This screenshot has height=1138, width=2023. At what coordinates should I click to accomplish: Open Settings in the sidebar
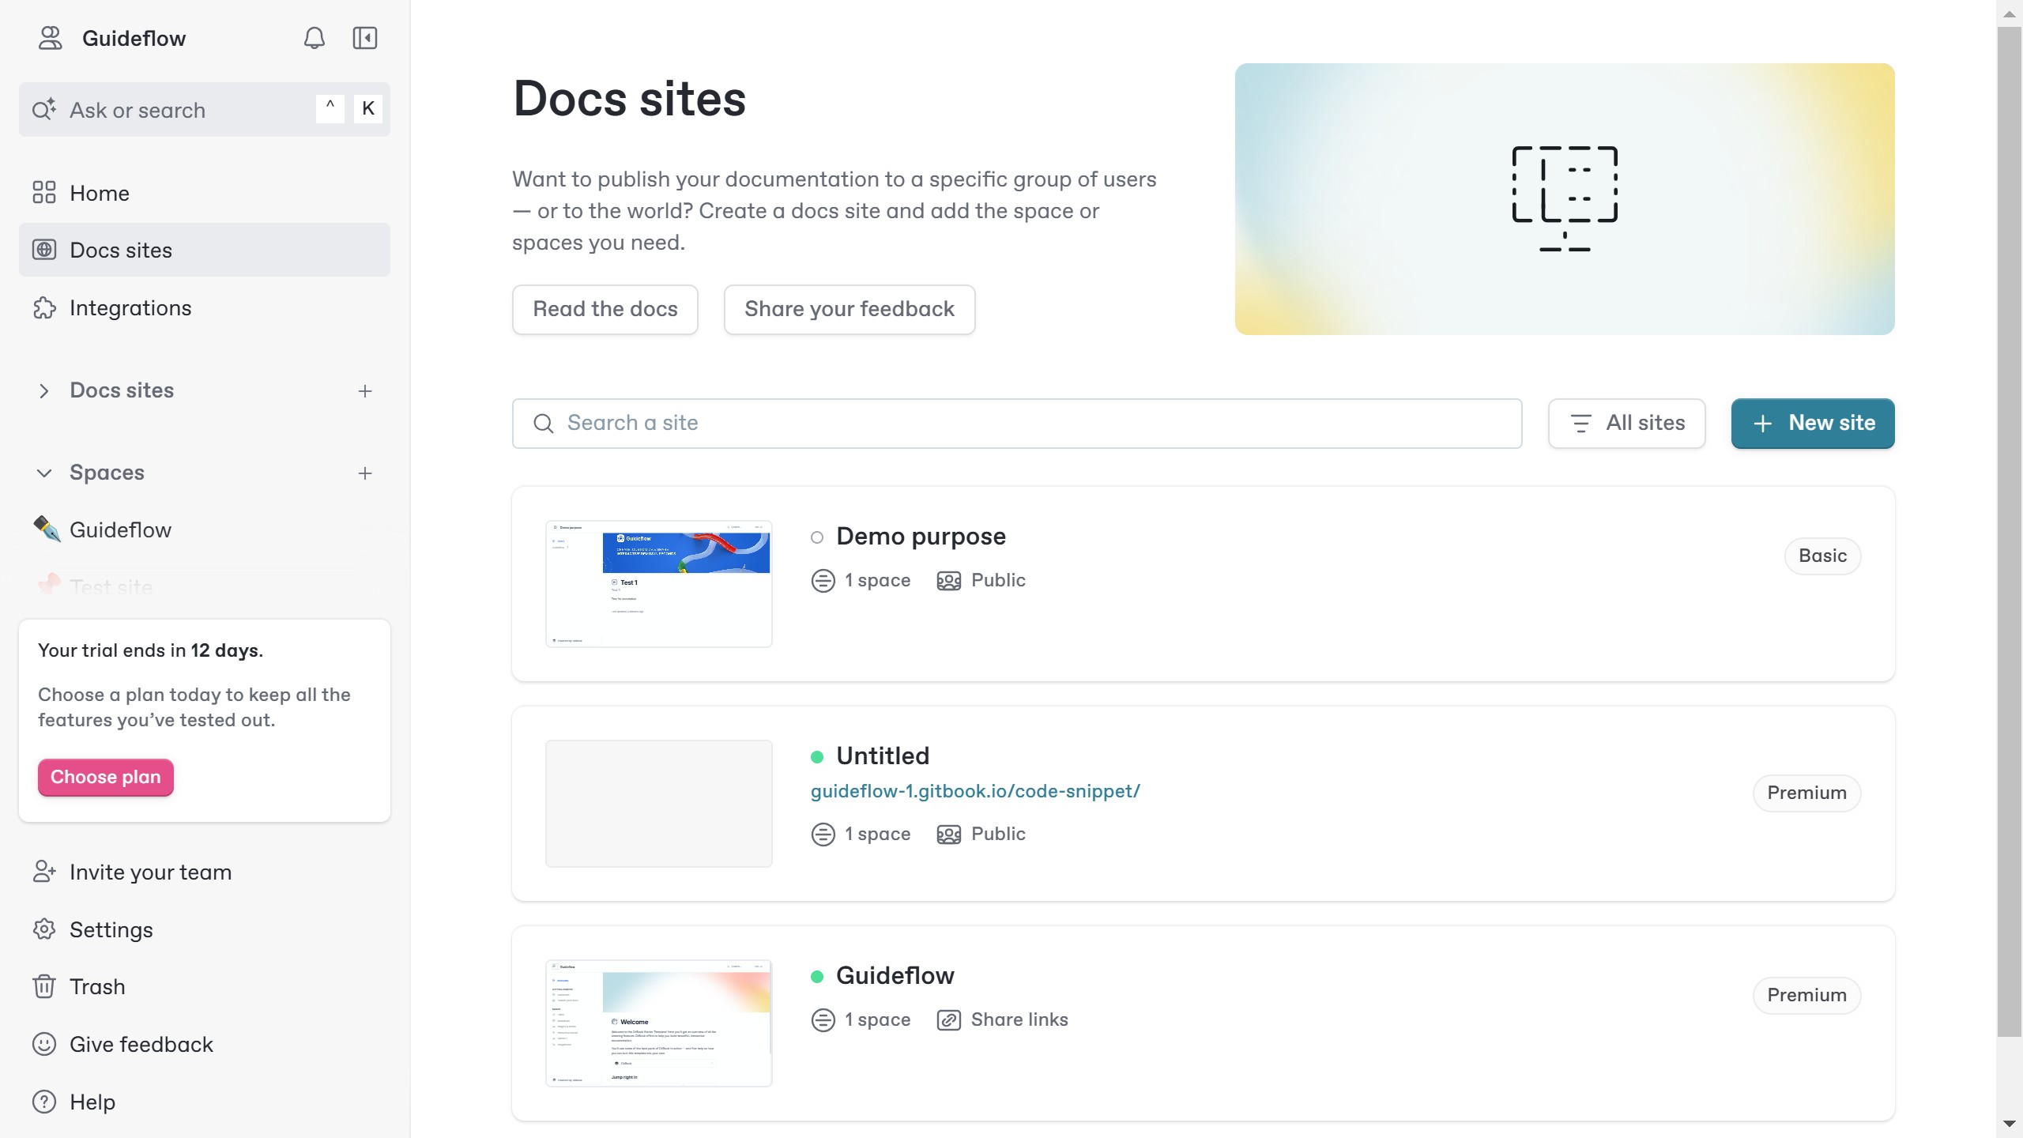tap(204, 929)
